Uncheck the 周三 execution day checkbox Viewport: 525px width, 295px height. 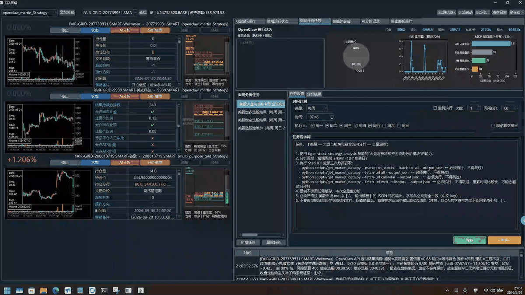(341, 126)
